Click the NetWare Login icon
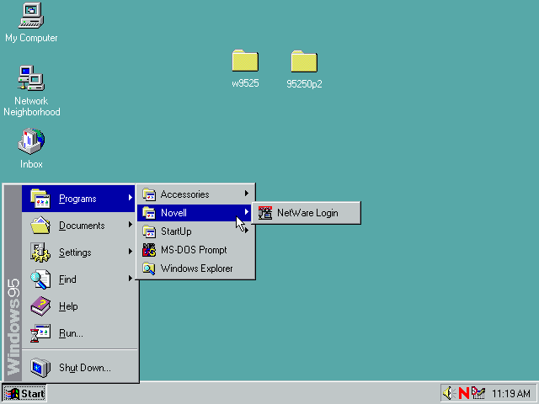Image resolution: width=539 pixels, height=404 pixels. [x=265, y=213]
